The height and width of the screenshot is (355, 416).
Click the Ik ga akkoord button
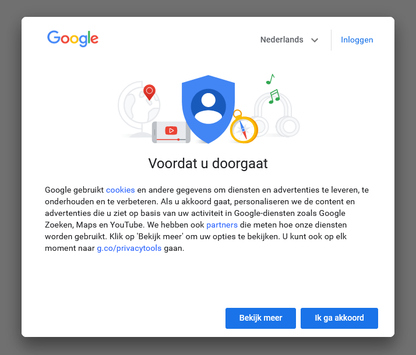point(339,318)
